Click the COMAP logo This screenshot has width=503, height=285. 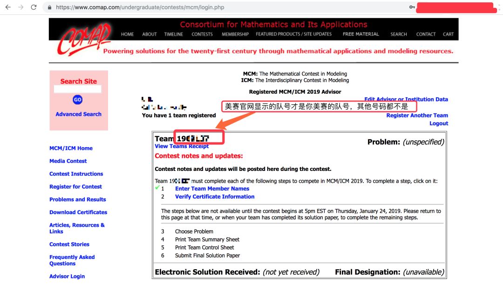[84, 39]
